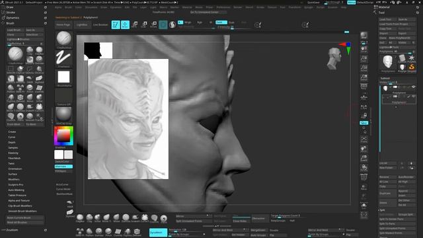Click the QuickSave button

click(313, 3)
